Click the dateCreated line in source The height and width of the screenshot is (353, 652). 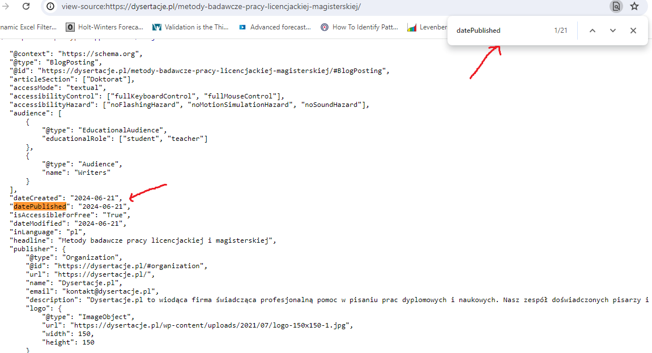coord(65,198)
